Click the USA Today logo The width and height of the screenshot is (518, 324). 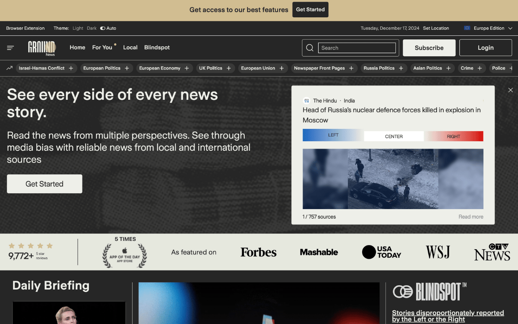click(x=382, y=252)
